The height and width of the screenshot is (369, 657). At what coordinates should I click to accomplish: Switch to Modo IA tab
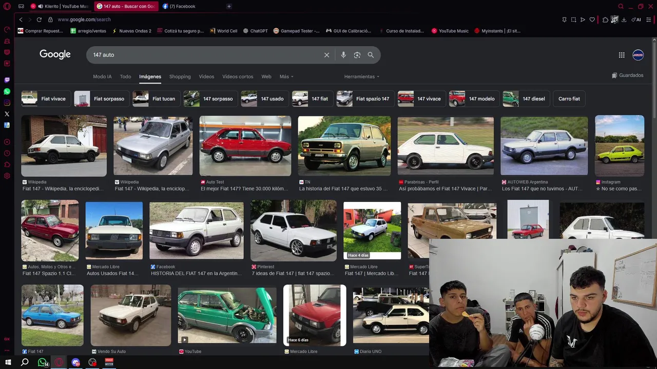102,76
